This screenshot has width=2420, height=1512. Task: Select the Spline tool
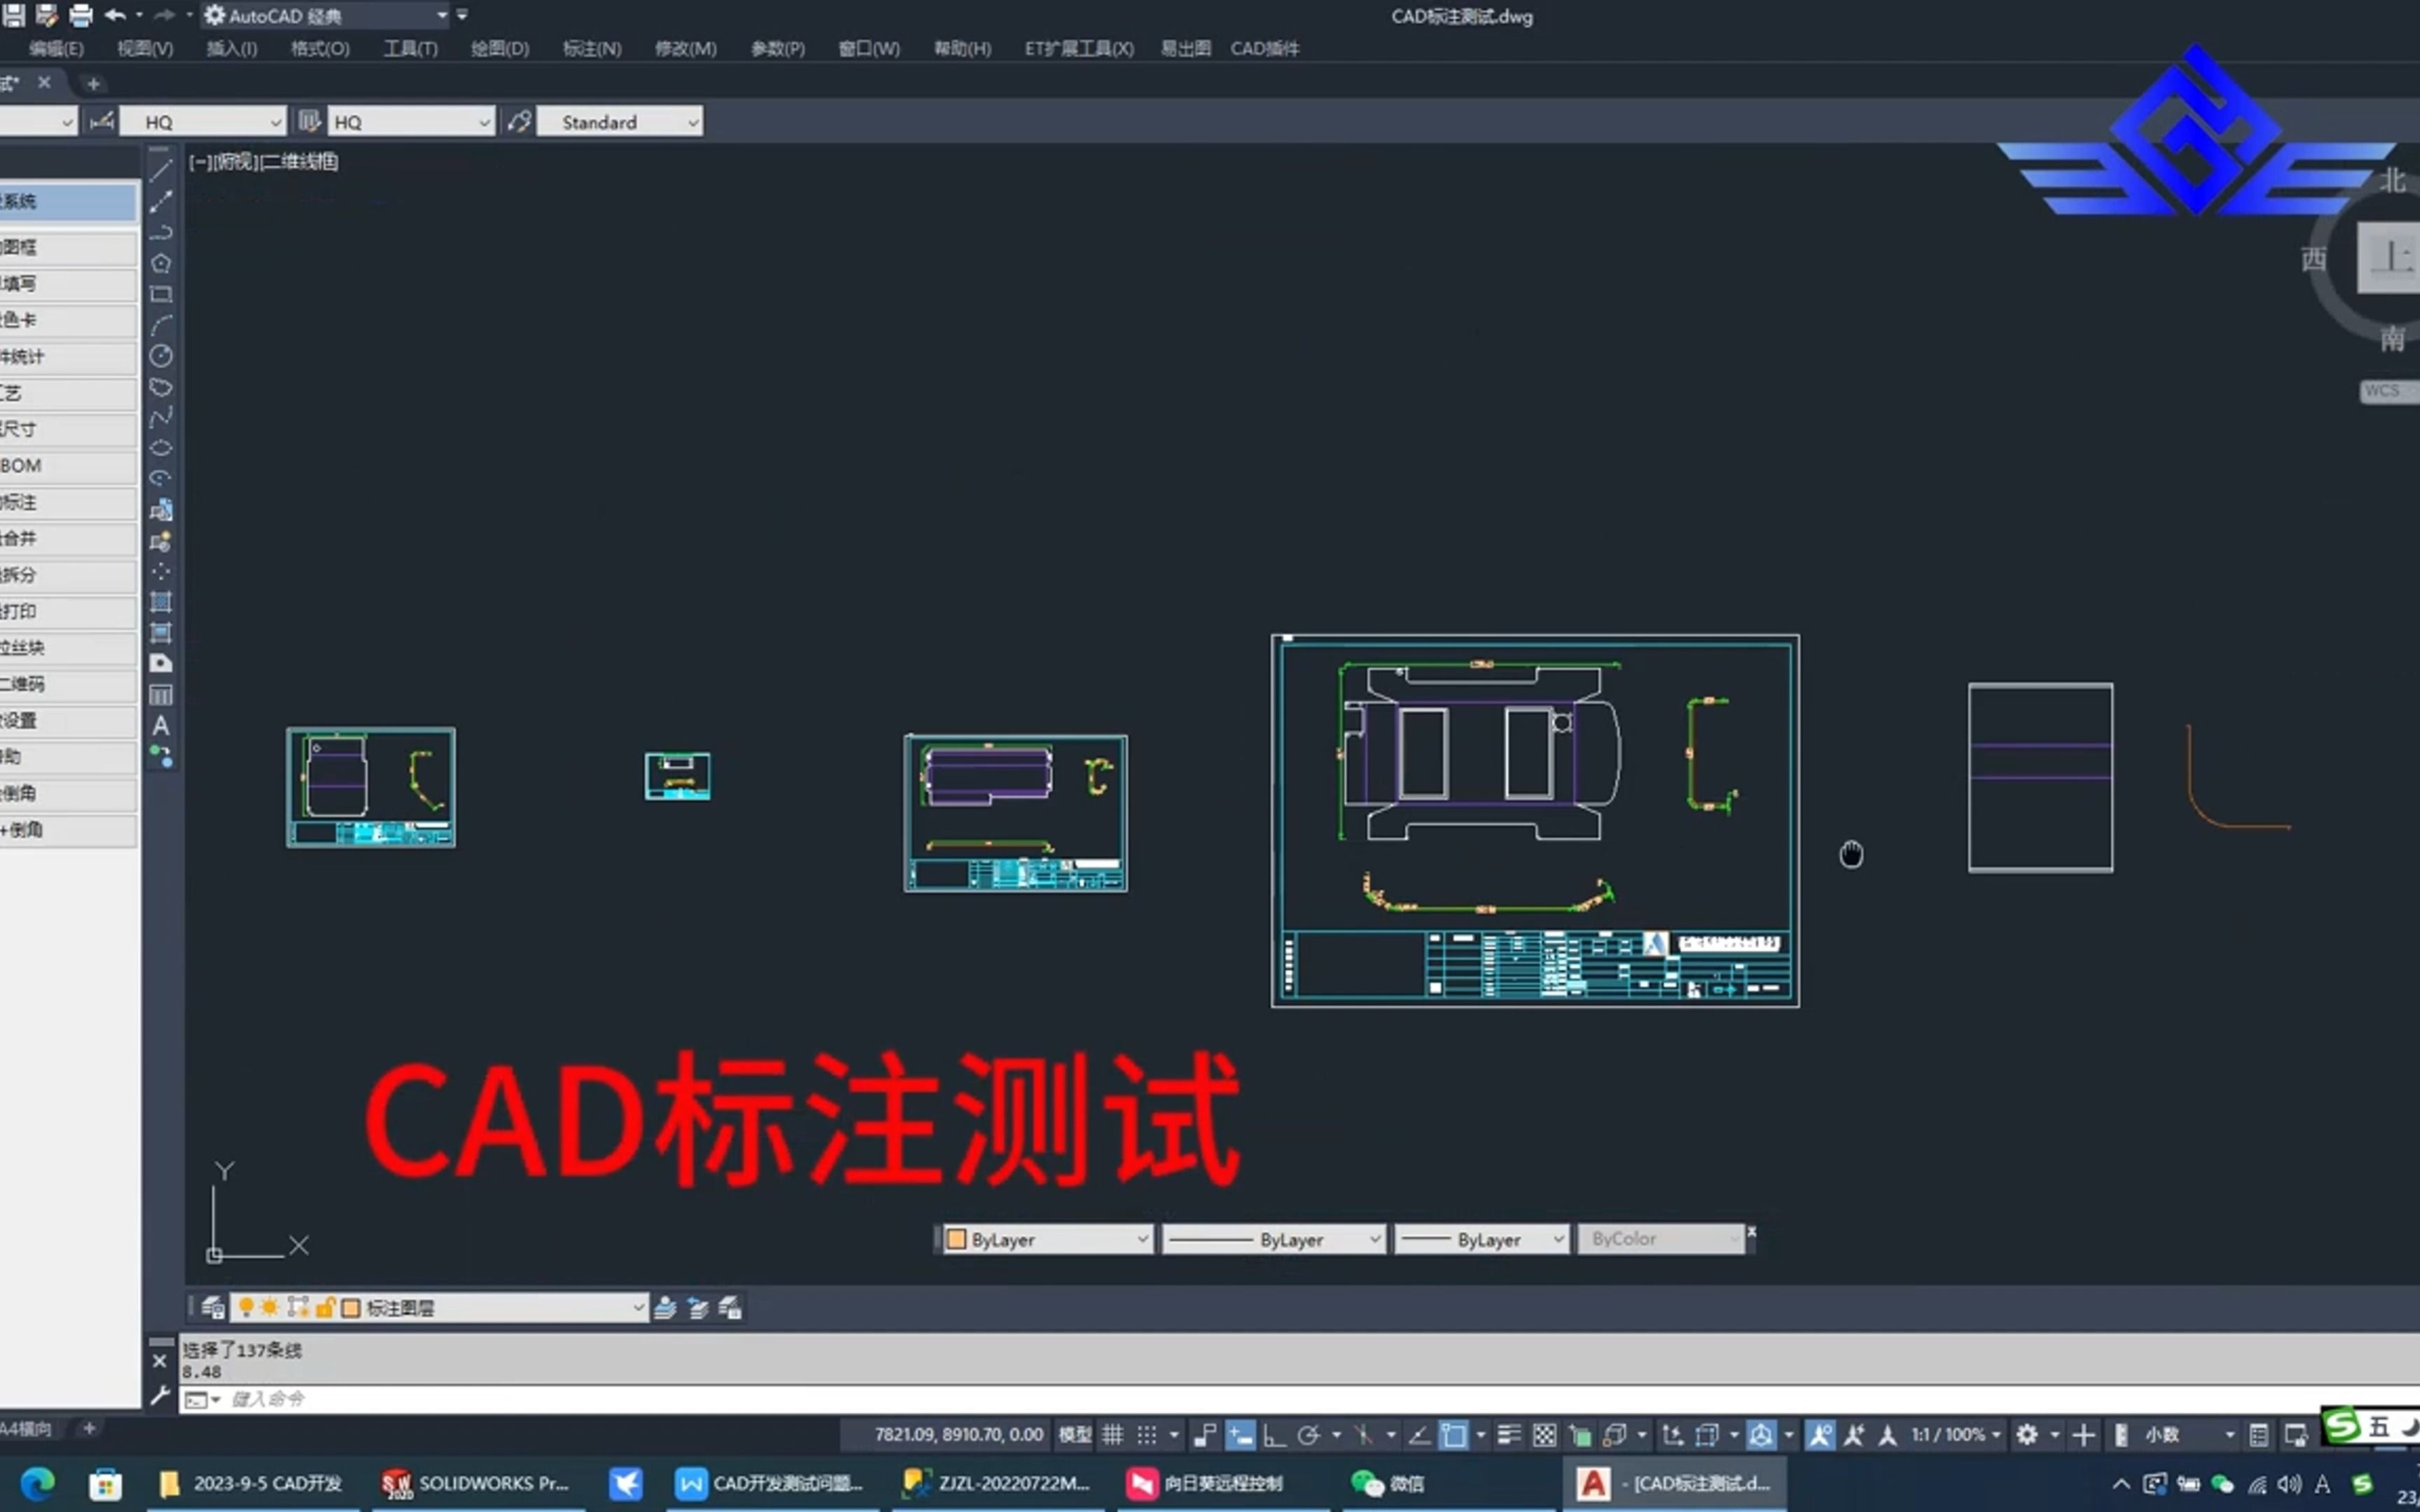[161, 417]
